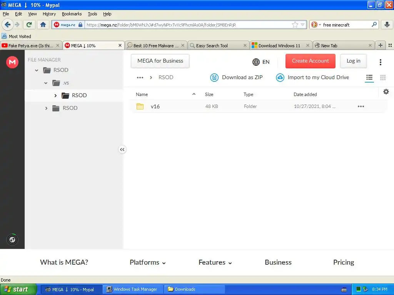394x295 pixels.
Task: Sort by the Size column header
Action: pos(209,94)
